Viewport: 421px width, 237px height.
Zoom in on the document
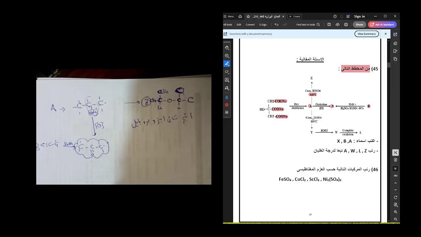[x=395, y=212]
